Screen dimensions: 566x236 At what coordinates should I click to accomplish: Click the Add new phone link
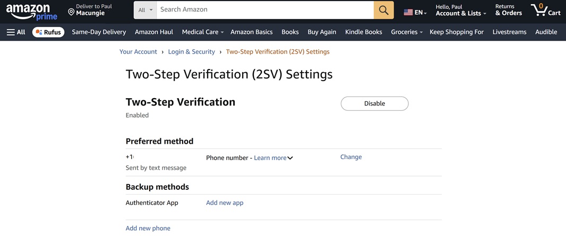(148, 228)
